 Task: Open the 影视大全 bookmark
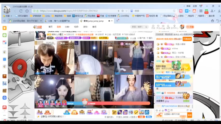[x=78, y=16]
